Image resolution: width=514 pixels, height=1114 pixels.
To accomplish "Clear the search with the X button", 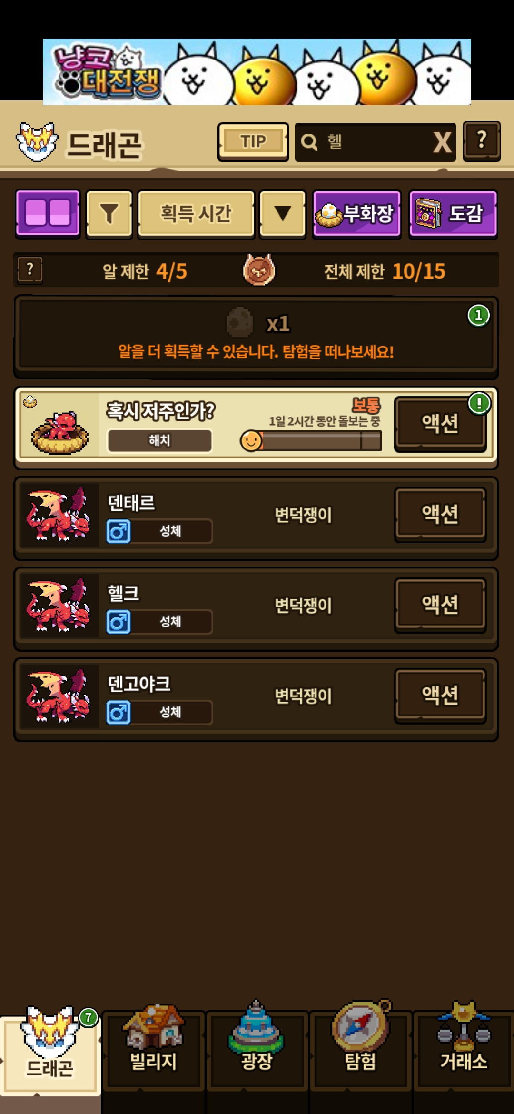I will (x=442, y=142).
